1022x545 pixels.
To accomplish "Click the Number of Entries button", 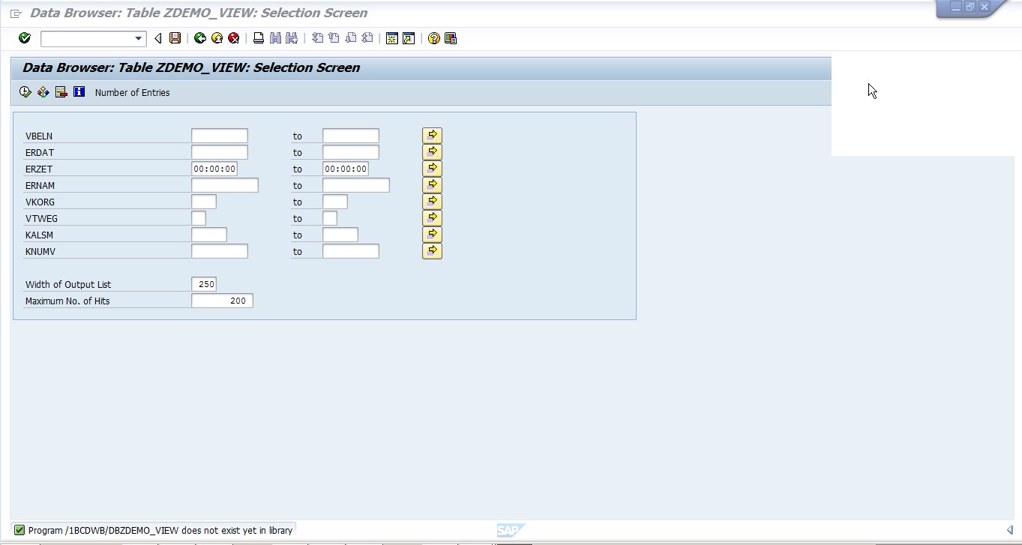I will 132,92.
